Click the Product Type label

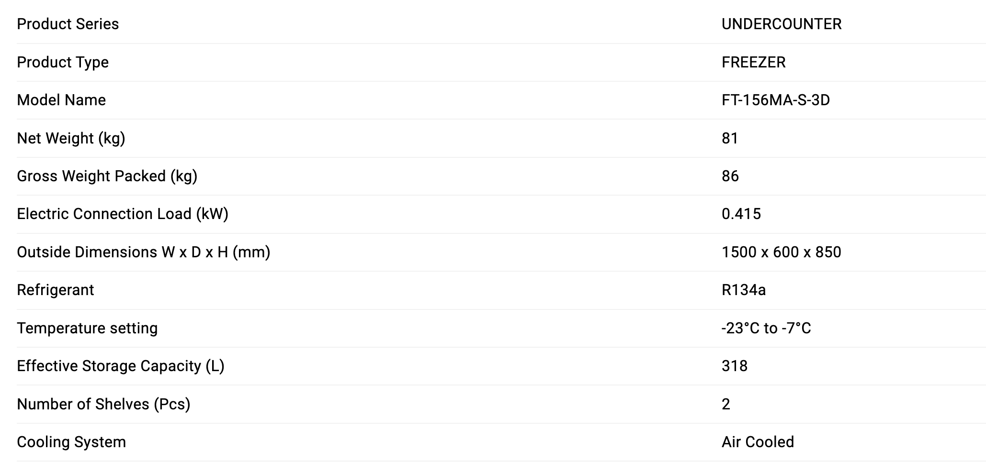point(63,62)
